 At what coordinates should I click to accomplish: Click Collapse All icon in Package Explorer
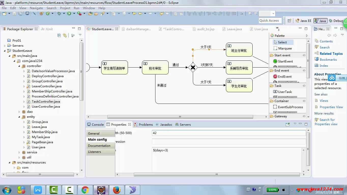pyautogui.click(x=59, y=35)
